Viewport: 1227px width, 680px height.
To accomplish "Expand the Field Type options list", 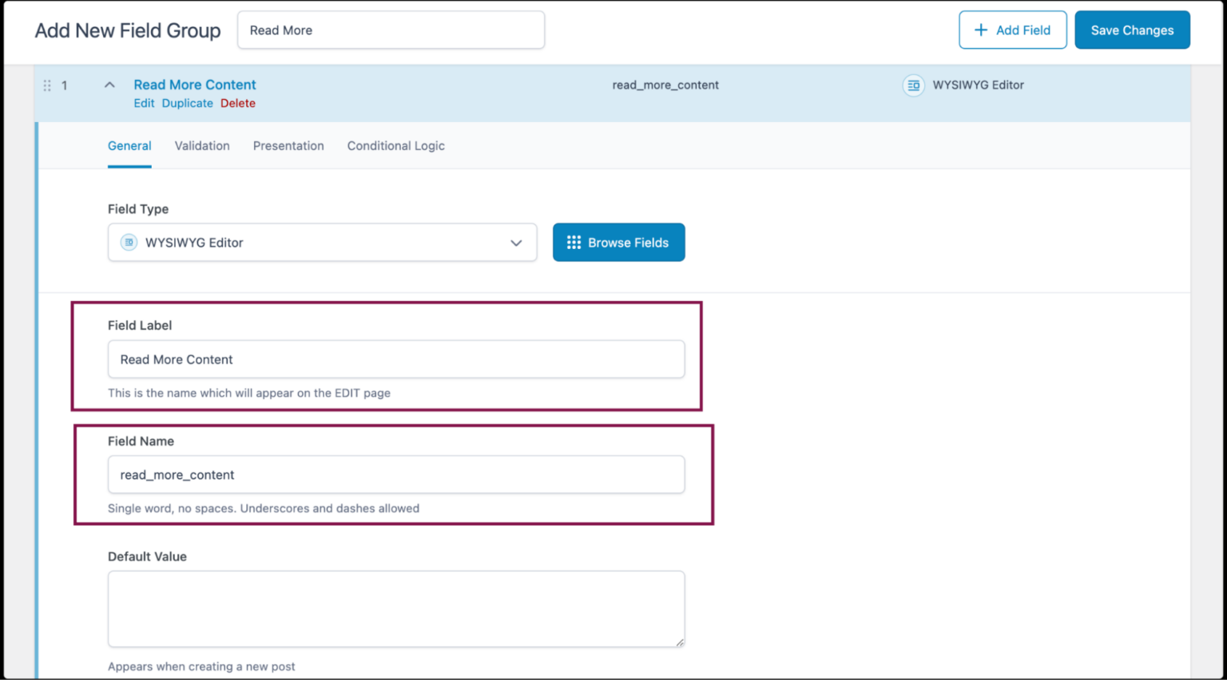I will [x=515, y=242].
